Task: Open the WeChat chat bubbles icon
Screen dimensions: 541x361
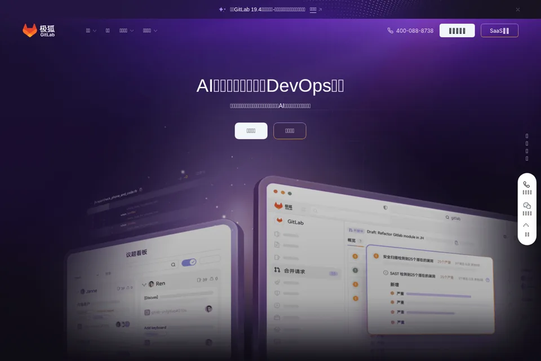Action: tap(527, 205)
